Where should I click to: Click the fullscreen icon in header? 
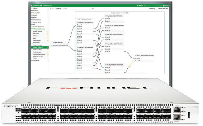pyautogui.click(x=154, y=6)
